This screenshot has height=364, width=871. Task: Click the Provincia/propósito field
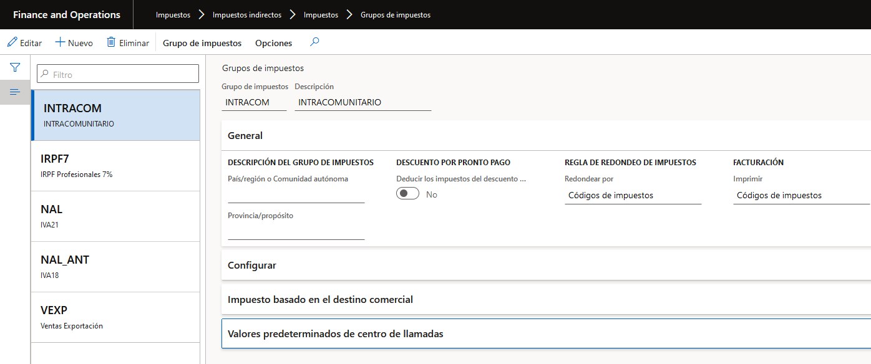[296, 232]
